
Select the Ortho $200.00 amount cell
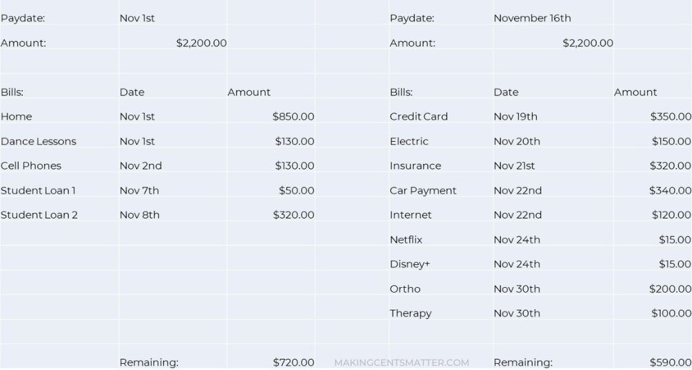click(x=653, y=289)
